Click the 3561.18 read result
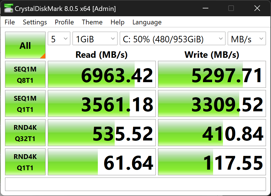The image size is (271, 196). [x=102, y=103]
